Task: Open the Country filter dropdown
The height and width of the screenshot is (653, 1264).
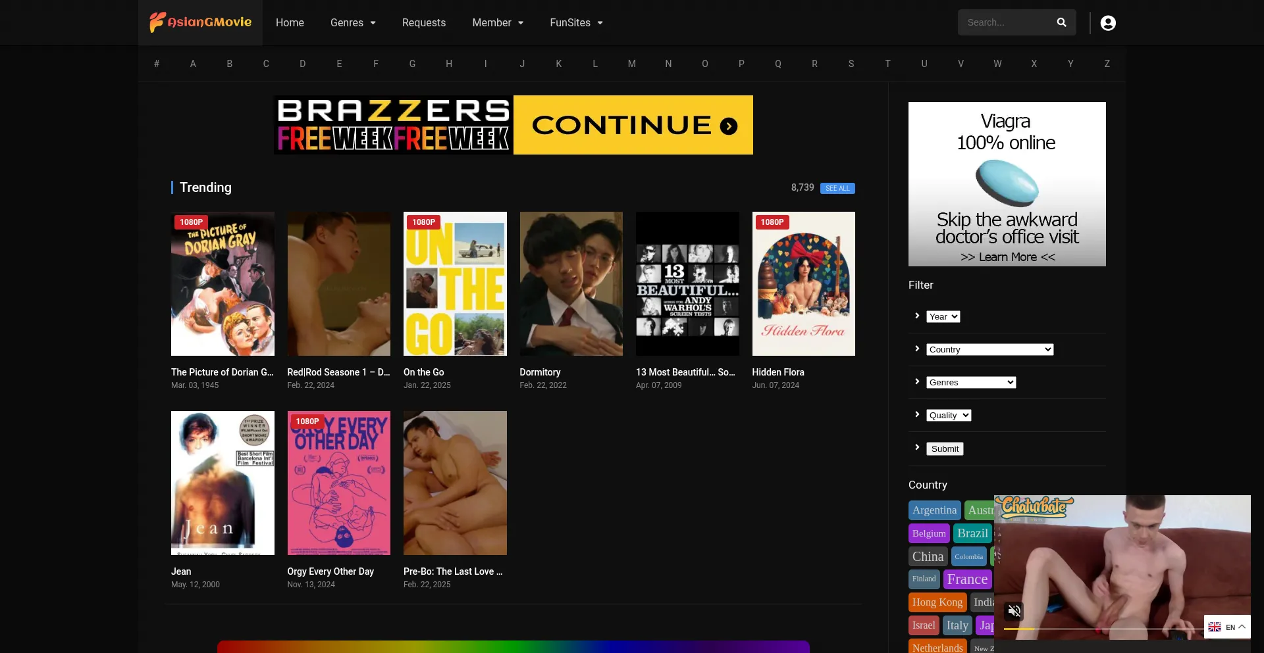Action: [989, 350]
